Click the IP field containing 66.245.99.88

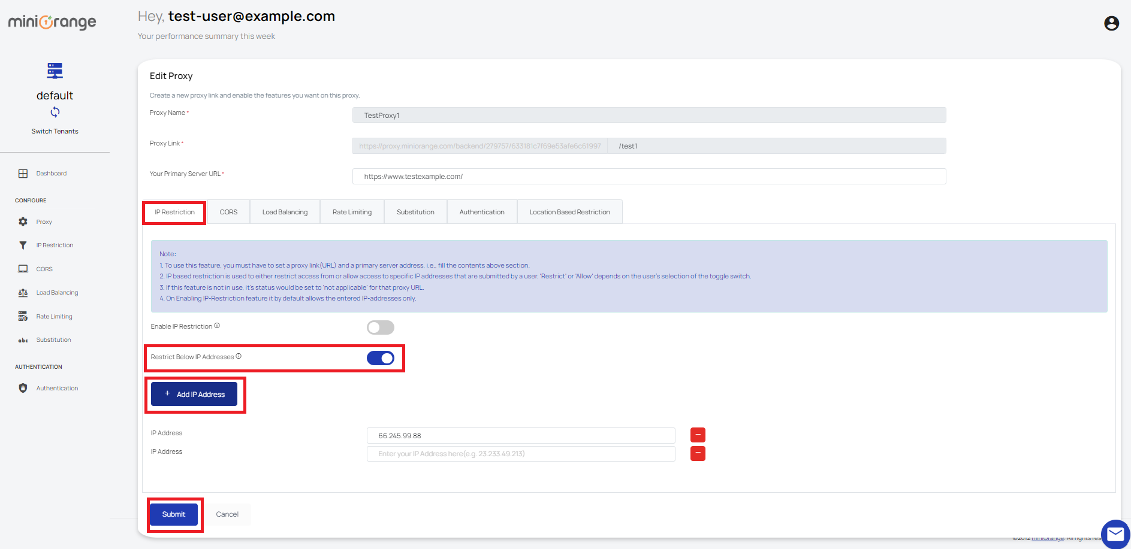[x=521, y=436]
